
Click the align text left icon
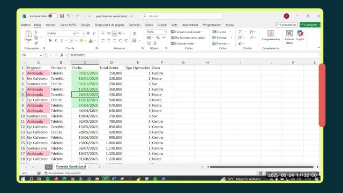103,41
